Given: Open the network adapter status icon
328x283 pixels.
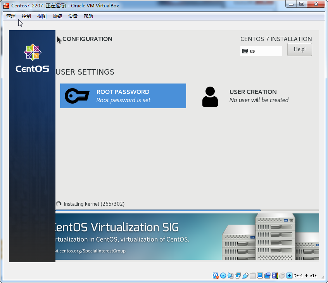Looking at the screenshot, I should tap(238, 276).
